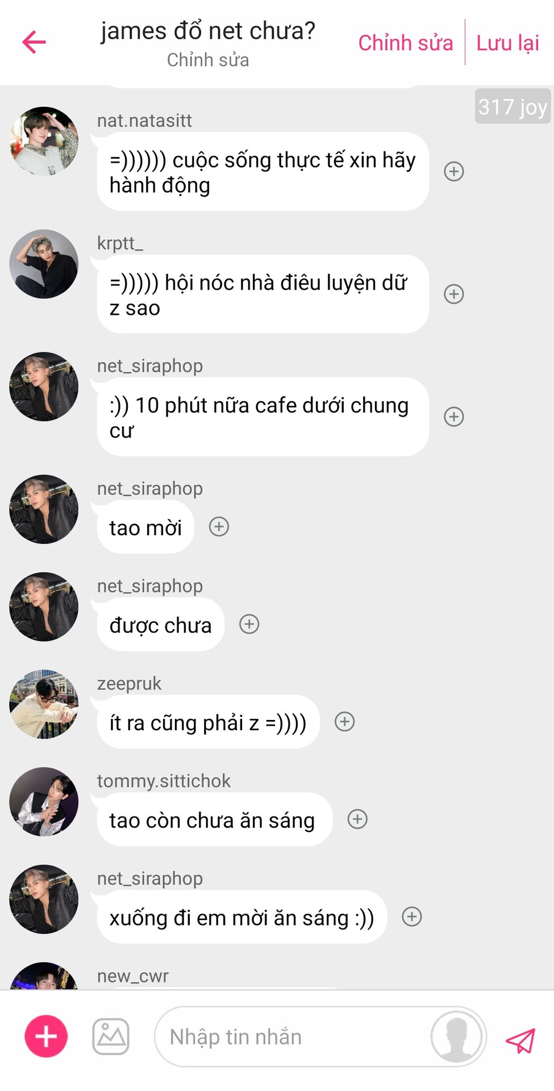Click plus icon next to 'tao còn chưa ăn sáng'
The image size is (554, 1091).
(357, 819)
